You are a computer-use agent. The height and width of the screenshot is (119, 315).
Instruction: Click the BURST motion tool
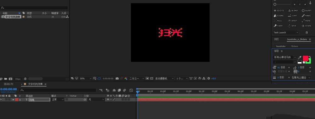click(306, 11)
